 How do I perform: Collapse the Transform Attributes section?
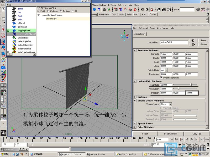tap(135, 51)
